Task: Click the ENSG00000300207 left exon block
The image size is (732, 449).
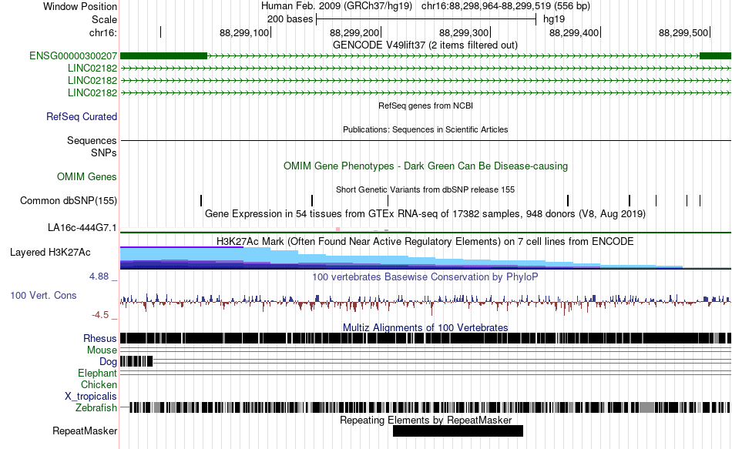Action: pos(163,56)
